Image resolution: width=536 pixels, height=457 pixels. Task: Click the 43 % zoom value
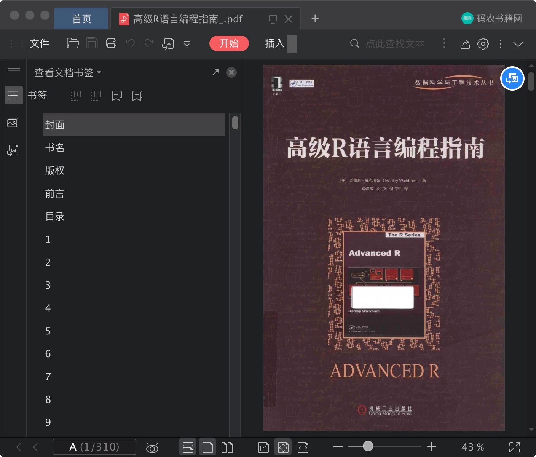(x=473, y=447)
